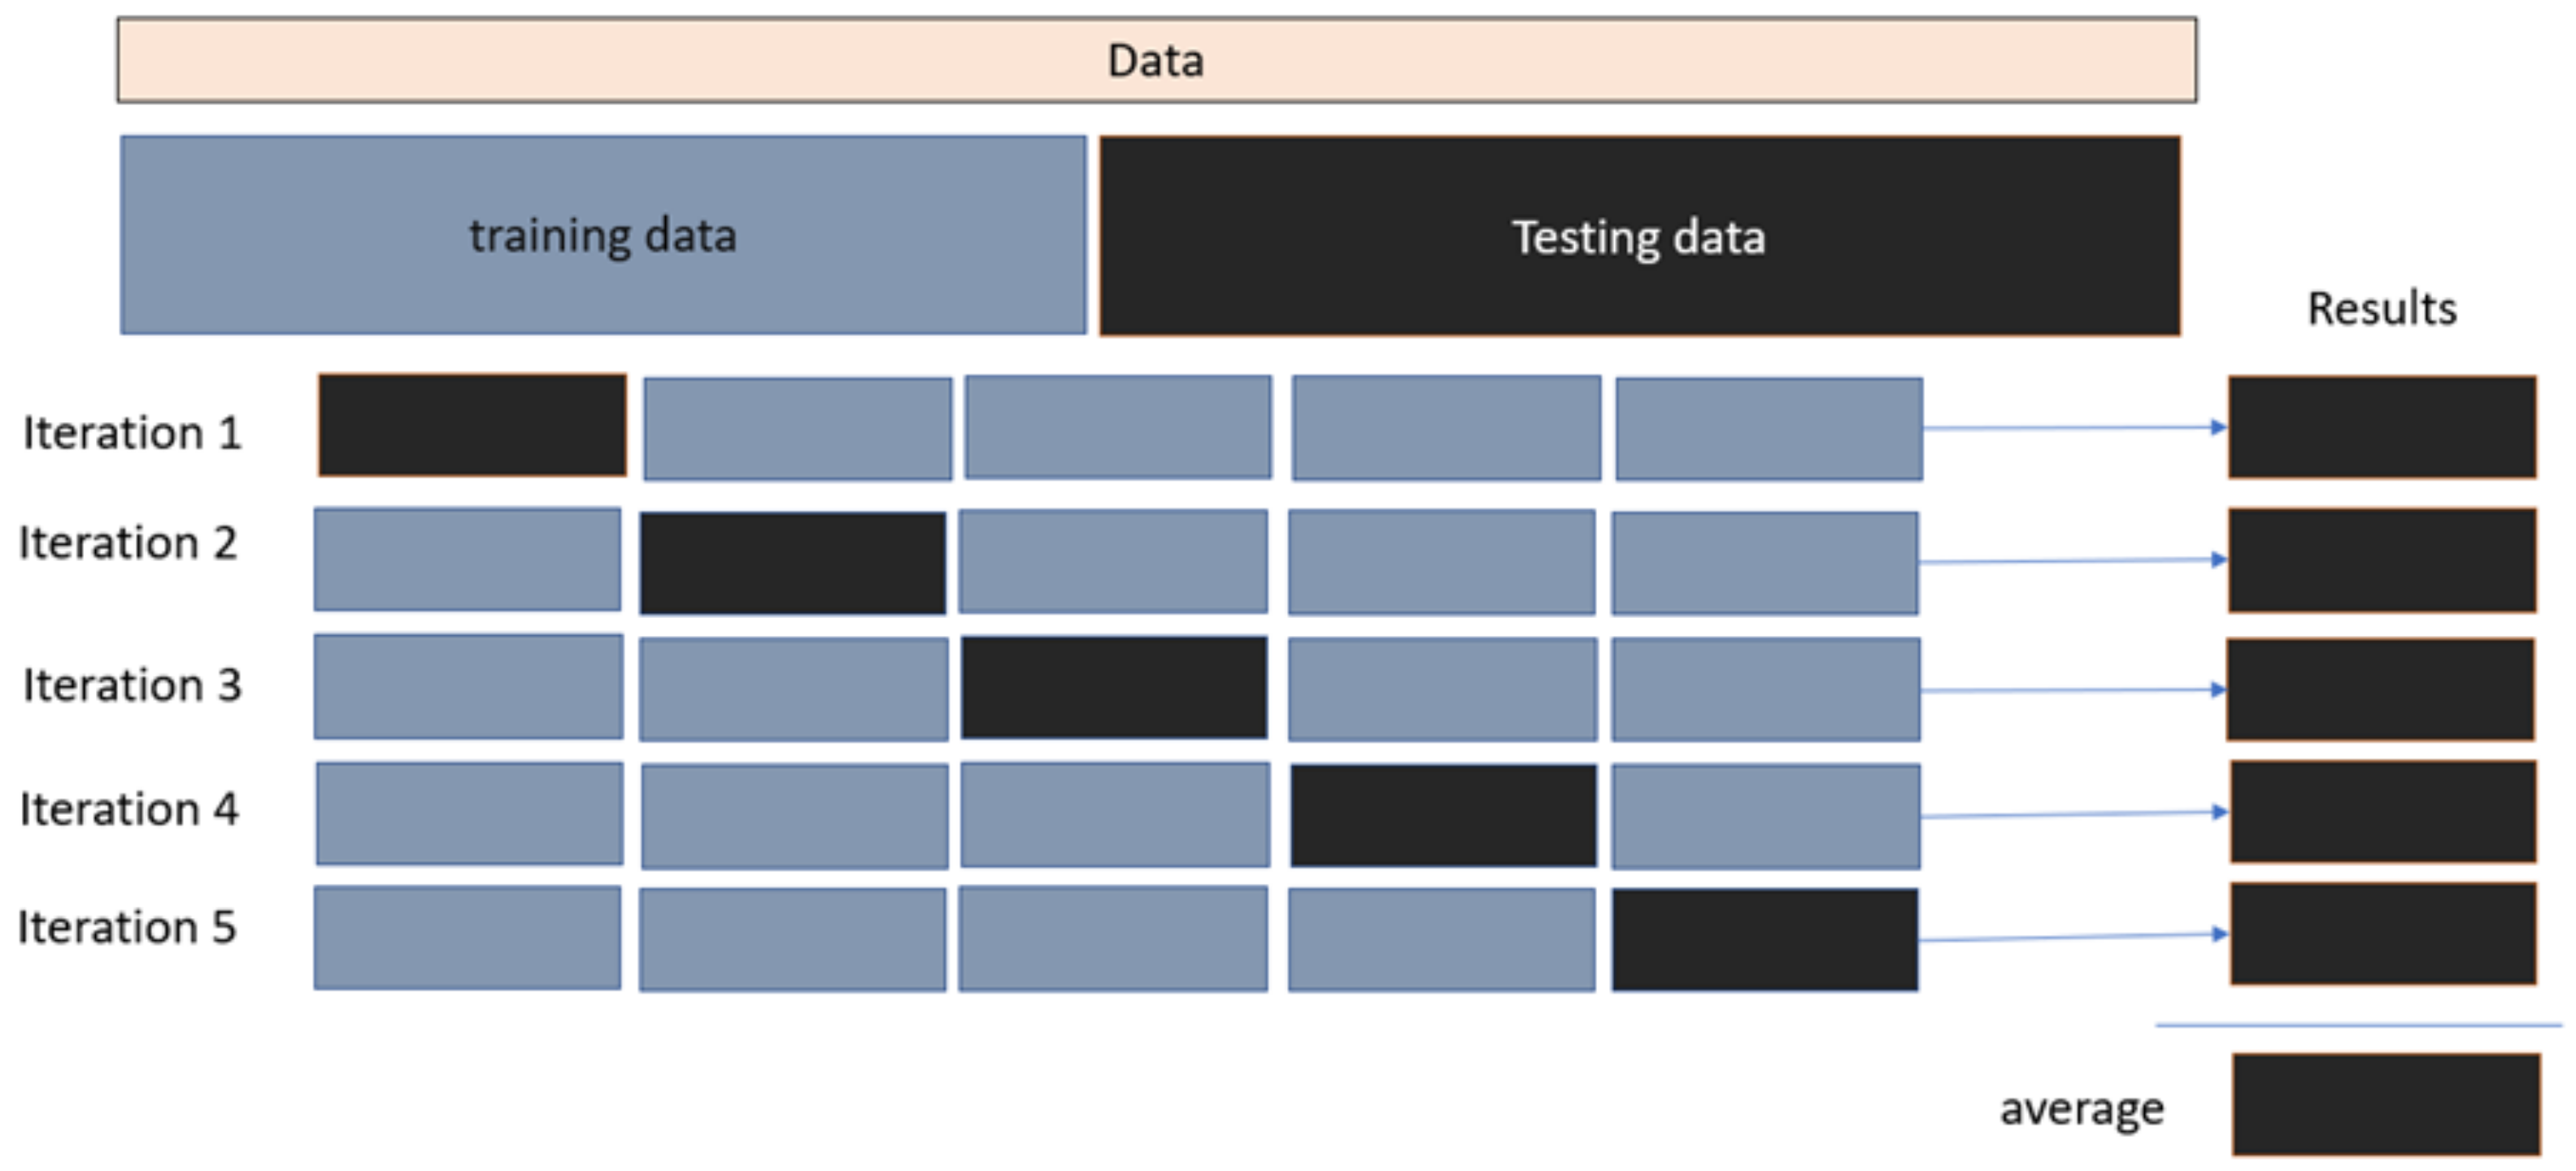The height and width of the screenshot is (1171, 2576).
Task: Click the Iteration 2 label
Action: pos(128,543)
